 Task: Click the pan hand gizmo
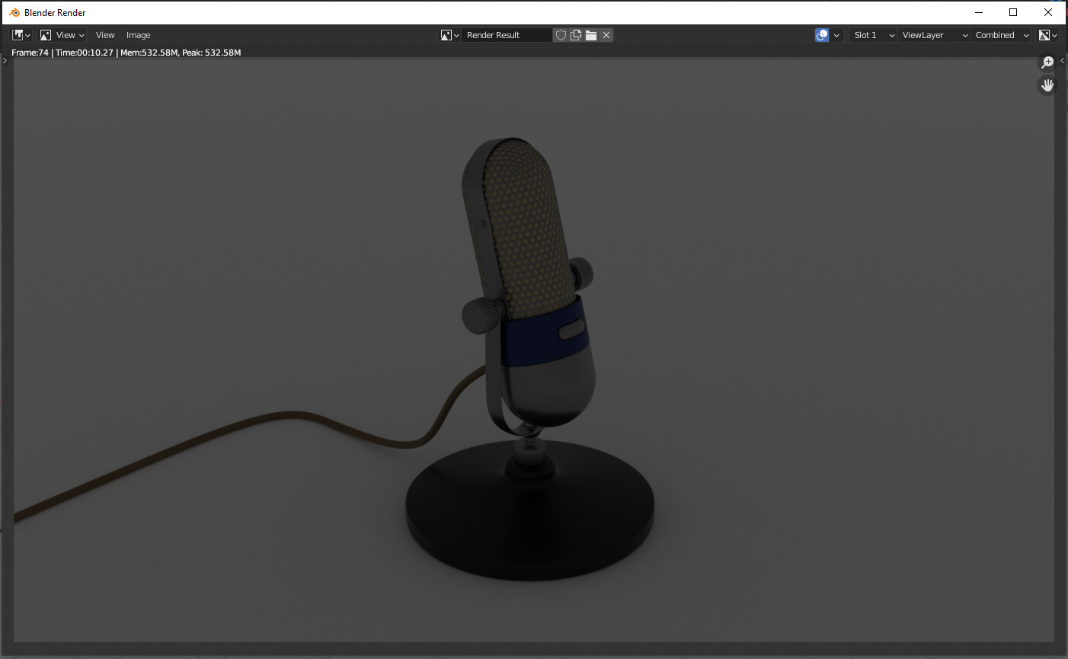[x=1047, y=85]
